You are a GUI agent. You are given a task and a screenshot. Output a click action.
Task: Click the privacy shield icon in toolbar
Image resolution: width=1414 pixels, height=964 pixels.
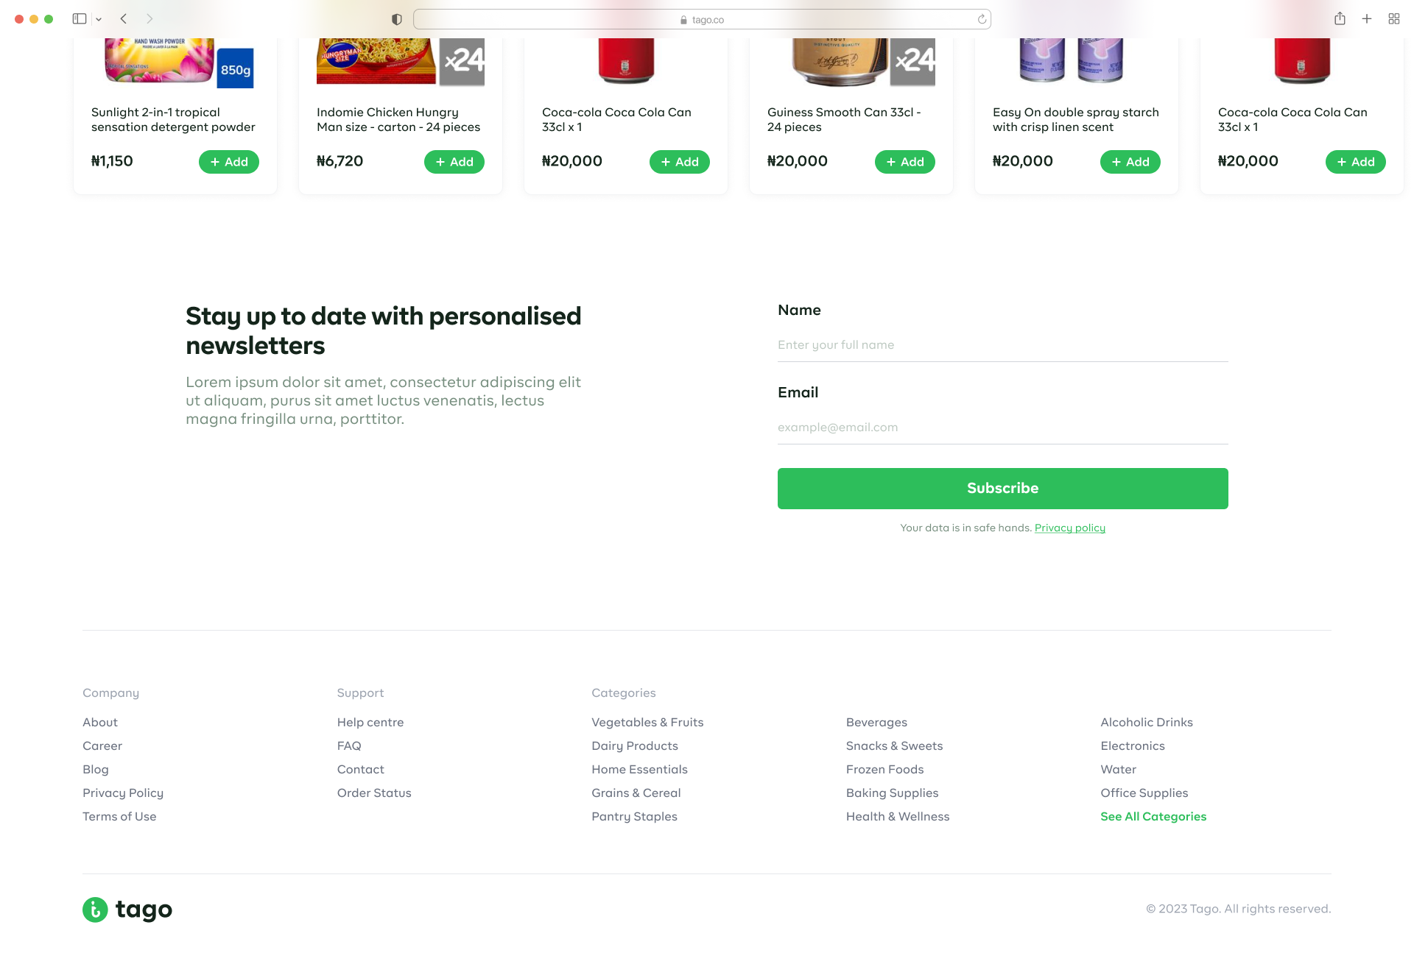[x=397, y=20]
